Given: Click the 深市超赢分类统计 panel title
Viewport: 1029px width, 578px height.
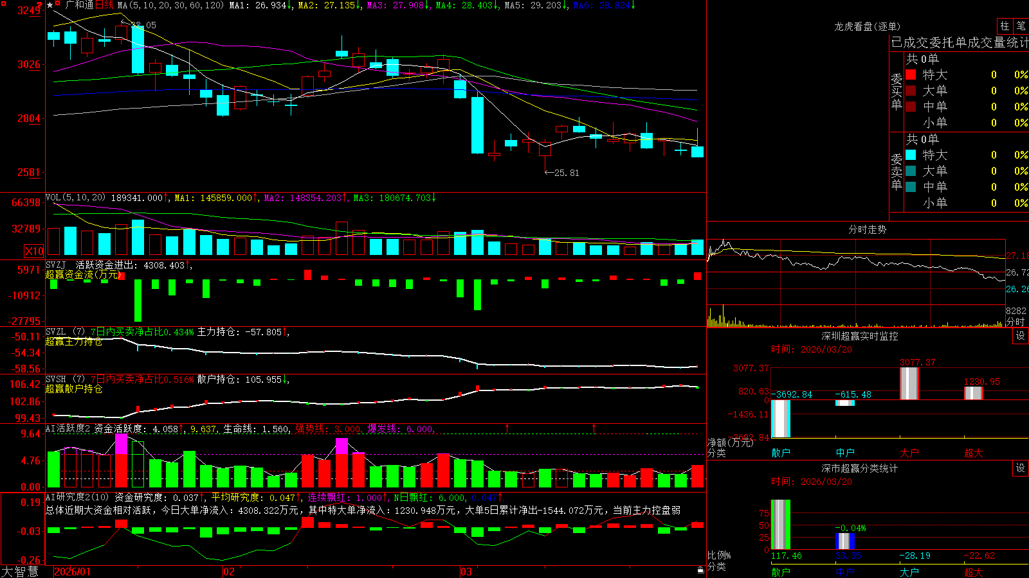Looking at the screenshot, I should [859, 468].
